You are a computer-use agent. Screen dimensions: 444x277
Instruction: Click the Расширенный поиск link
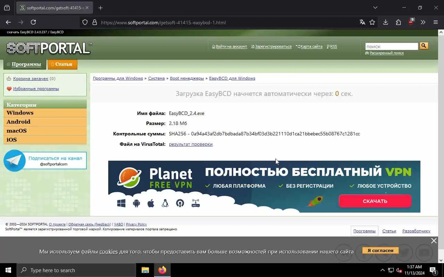pos(386,53)
